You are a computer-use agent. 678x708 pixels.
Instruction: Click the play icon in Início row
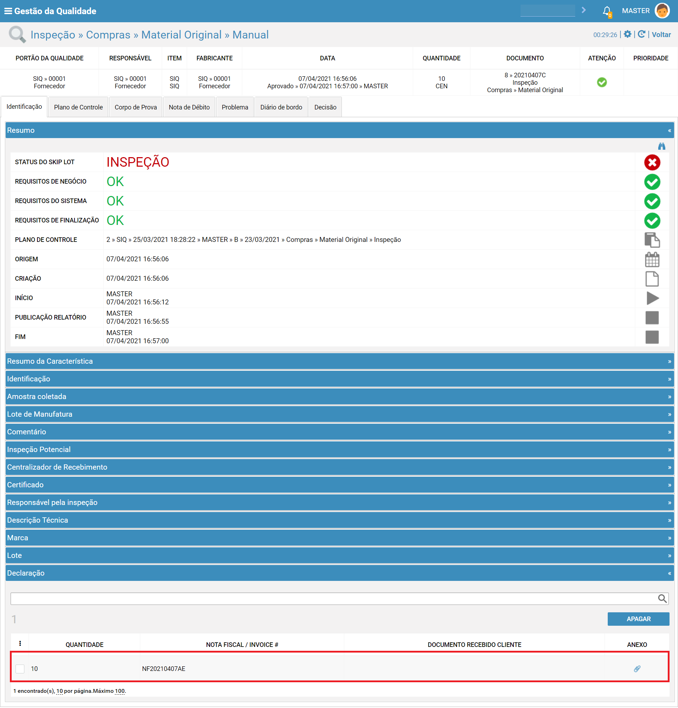pos(652,298)
